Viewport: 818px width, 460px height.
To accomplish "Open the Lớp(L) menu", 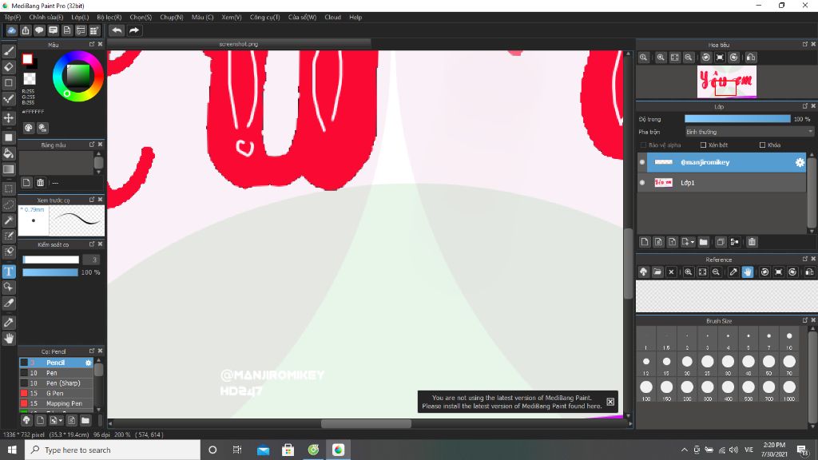I will [x=80, y=18].
